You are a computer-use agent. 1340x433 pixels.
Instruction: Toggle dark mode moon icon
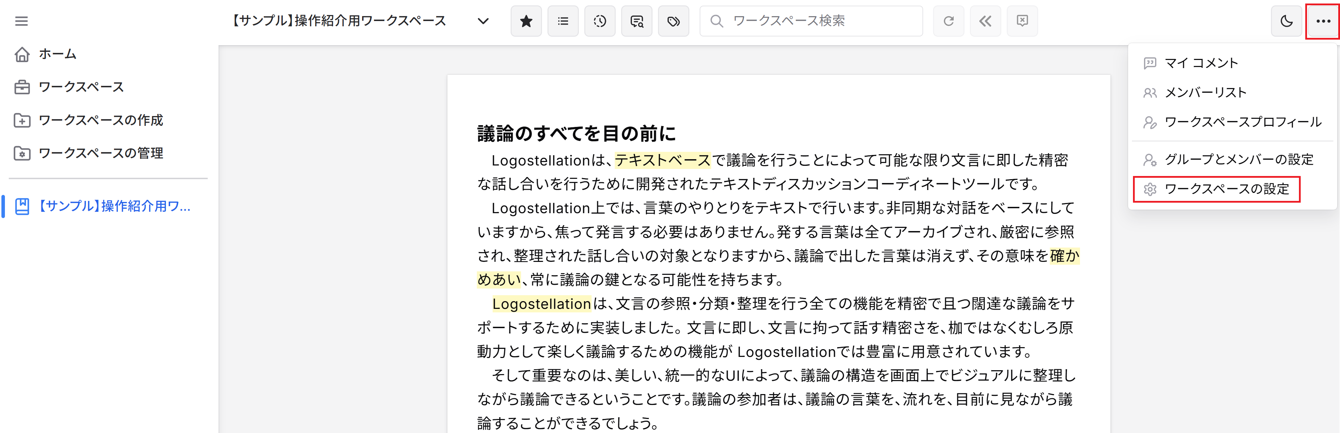point(1286,21)
